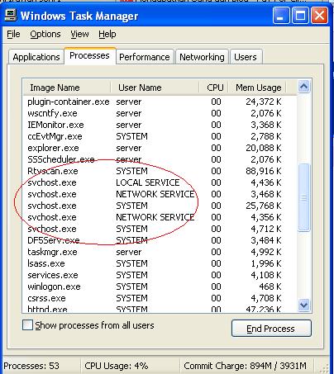Toggle Show processes from all users
Viewport: 334px width, 374px height.
pyautogui.click(x=27, y=325)
